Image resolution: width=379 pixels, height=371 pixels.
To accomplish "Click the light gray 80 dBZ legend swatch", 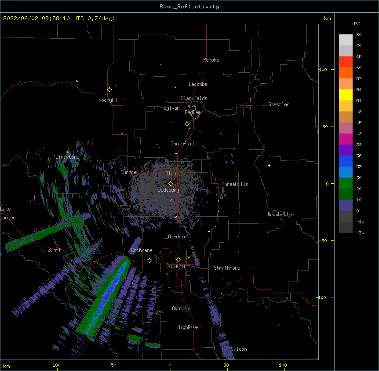I will (346, 40).
